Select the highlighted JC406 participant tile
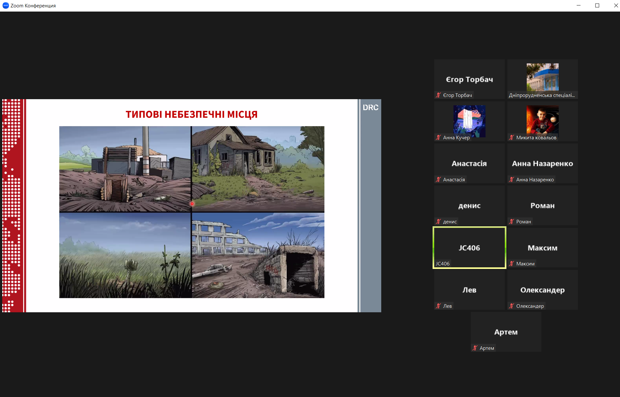The height and width of the screenshot is (397, 620). [469, 247]
